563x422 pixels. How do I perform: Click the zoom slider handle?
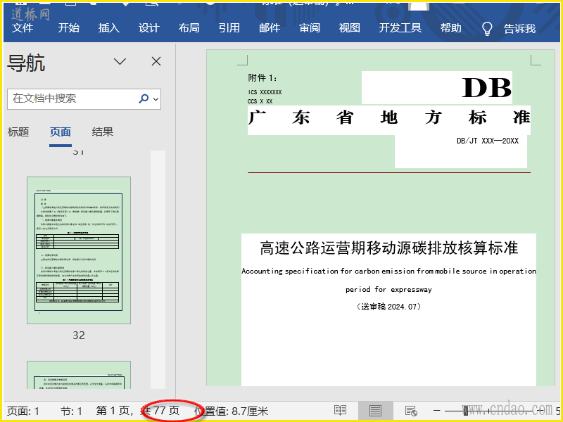[x=465, y=410]
